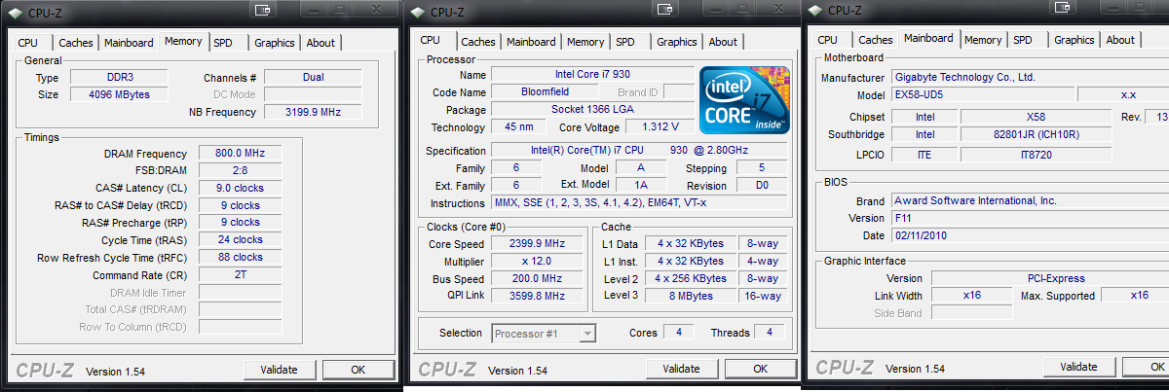
Task: Click Validate in the Gigabyte motherboard window
Action: pos(1078,367)
